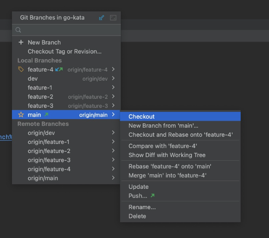
Task: Click the resize popup icon in header
Action: (x=113, y=18)
